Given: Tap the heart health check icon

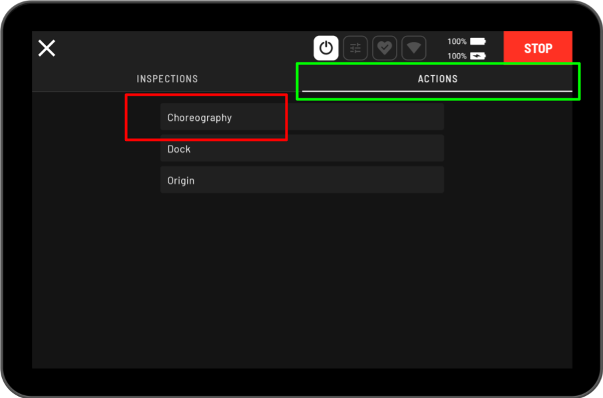Looking at the screenshot, I should click(x=385, y=49).
